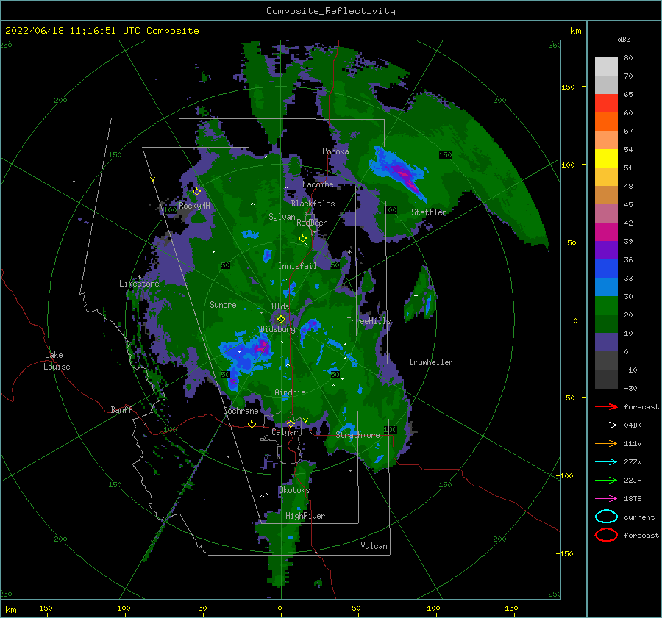
Task: Click yellow diamond marker below Cochrane
Action: tap(252, 424)
